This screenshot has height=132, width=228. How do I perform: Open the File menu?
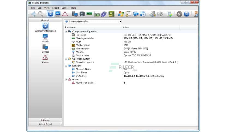click(33, 8)
